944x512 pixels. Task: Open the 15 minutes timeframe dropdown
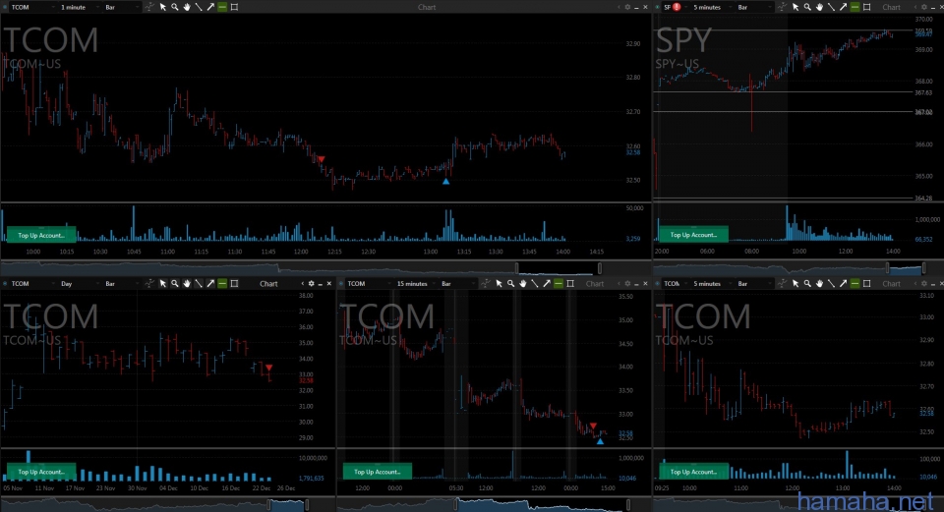[415, 283]
